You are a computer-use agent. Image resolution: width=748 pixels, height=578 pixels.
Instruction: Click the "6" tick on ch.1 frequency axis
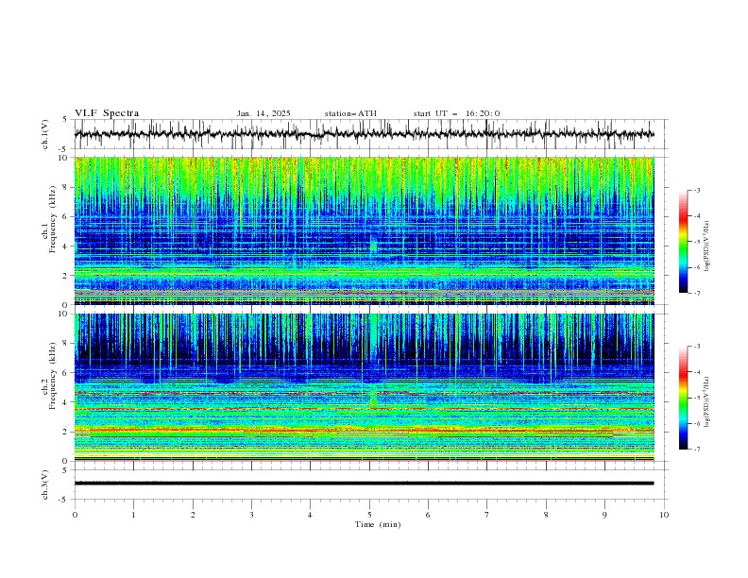tap(66, 216)
